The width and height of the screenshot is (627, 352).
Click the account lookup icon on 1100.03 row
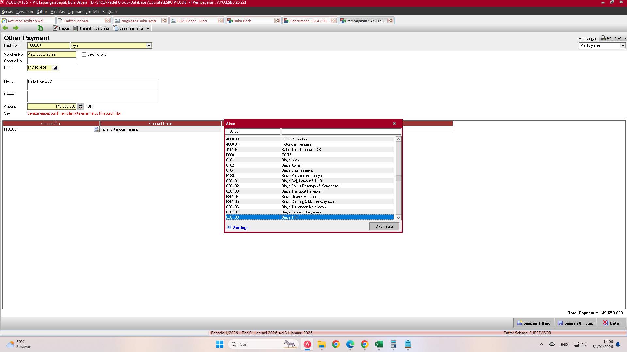(x=97, y=129)
